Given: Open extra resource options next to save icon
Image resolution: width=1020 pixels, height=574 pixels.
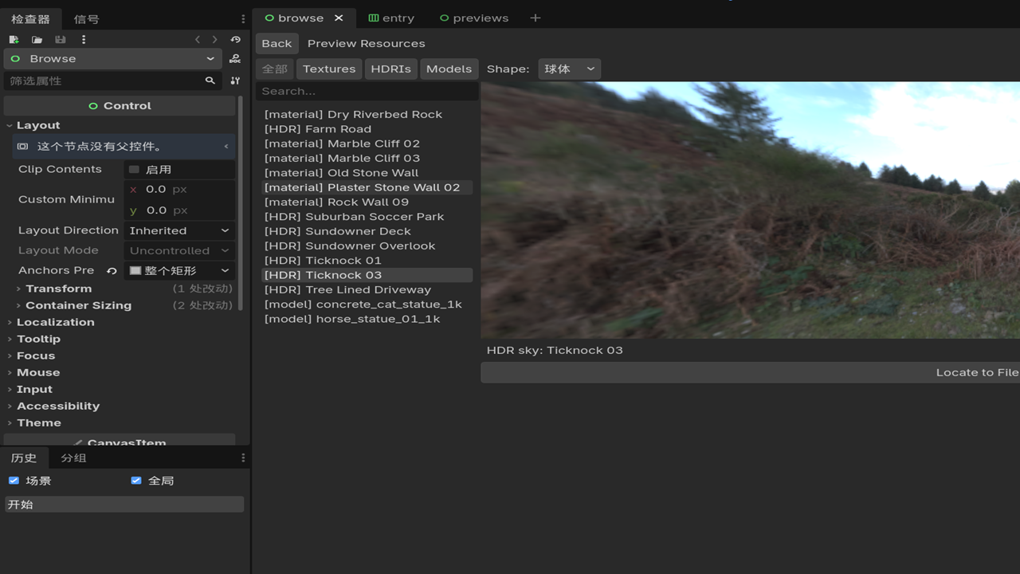Looking at the screenshot, I should point(84,39).
